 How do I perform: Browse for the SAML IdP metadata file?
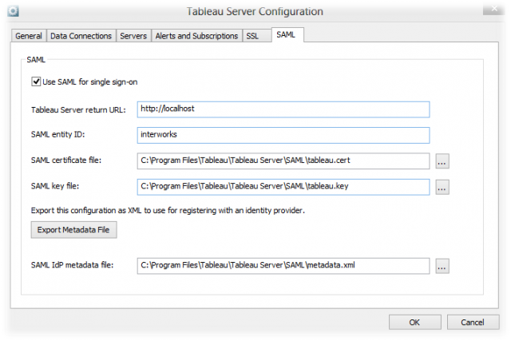click(442, 267)
